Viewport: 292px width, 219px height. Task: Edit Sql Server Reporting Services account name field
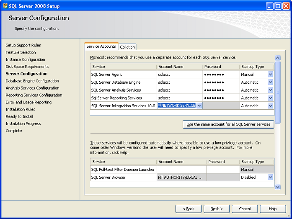(180, 98)
